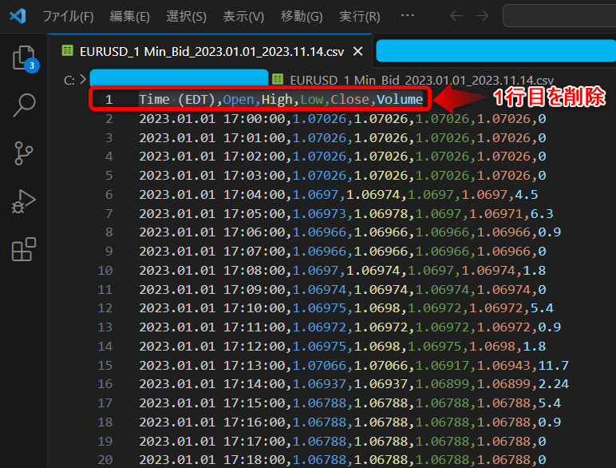Go forward with the right arrow
616x468 pixels.
click(x=482, y=16)
